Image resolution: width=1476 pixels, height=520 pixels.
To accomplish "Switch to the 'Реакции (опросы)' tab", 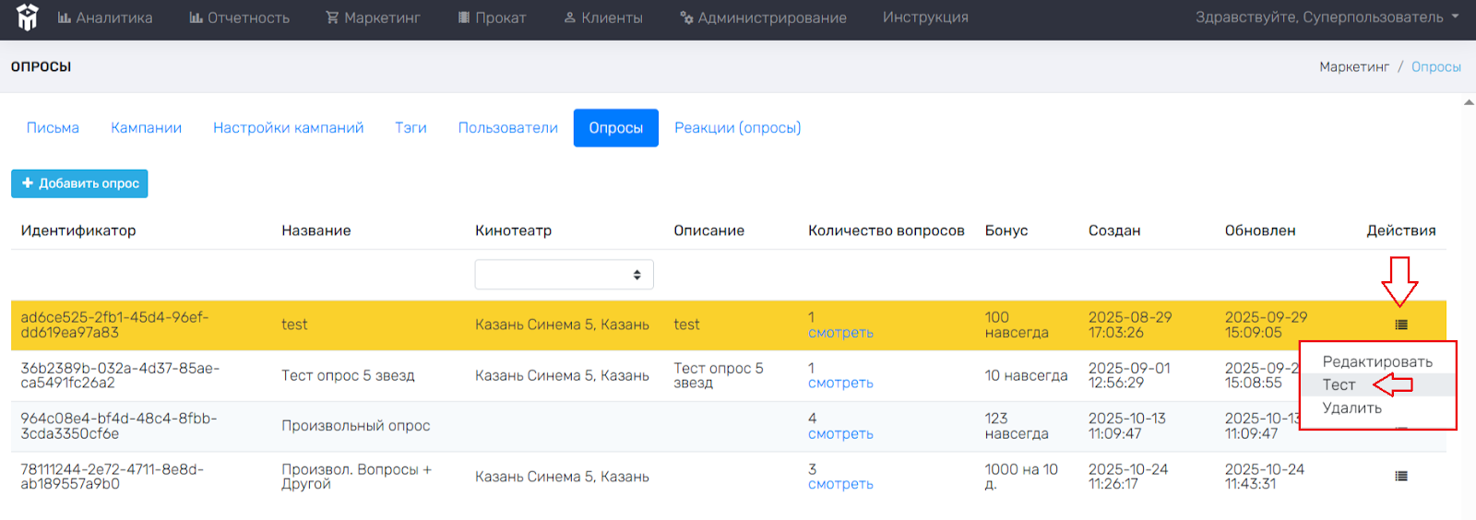I will 737,128.
